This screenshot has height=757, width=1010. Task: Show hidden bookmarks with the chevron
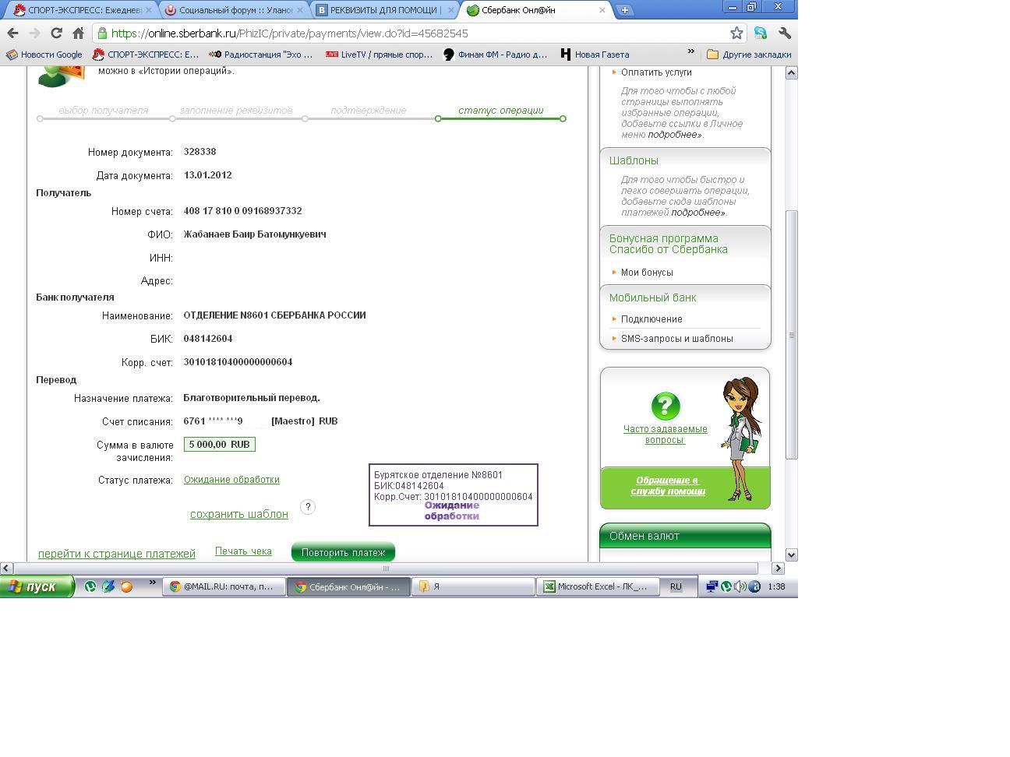(x=690, y=52)
